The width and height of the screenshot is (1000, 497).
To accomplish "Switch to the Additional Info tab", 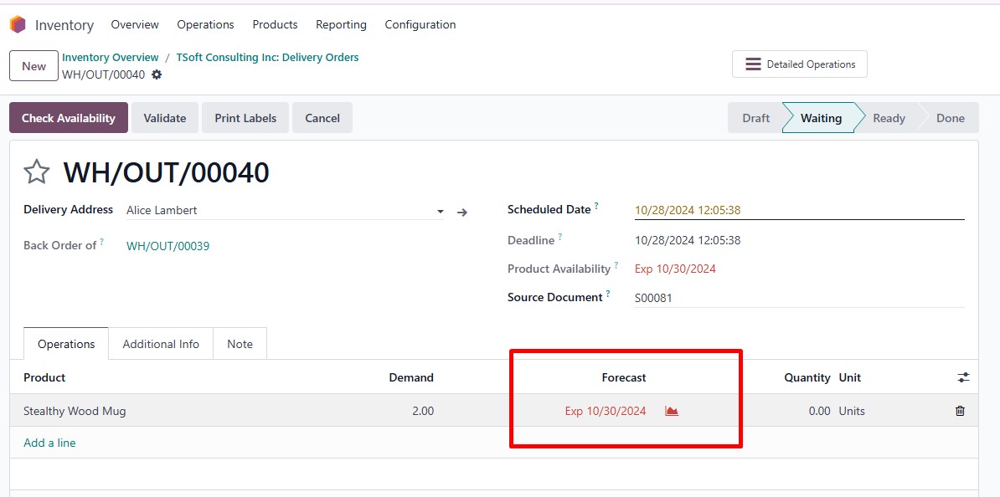I will 161,344.
